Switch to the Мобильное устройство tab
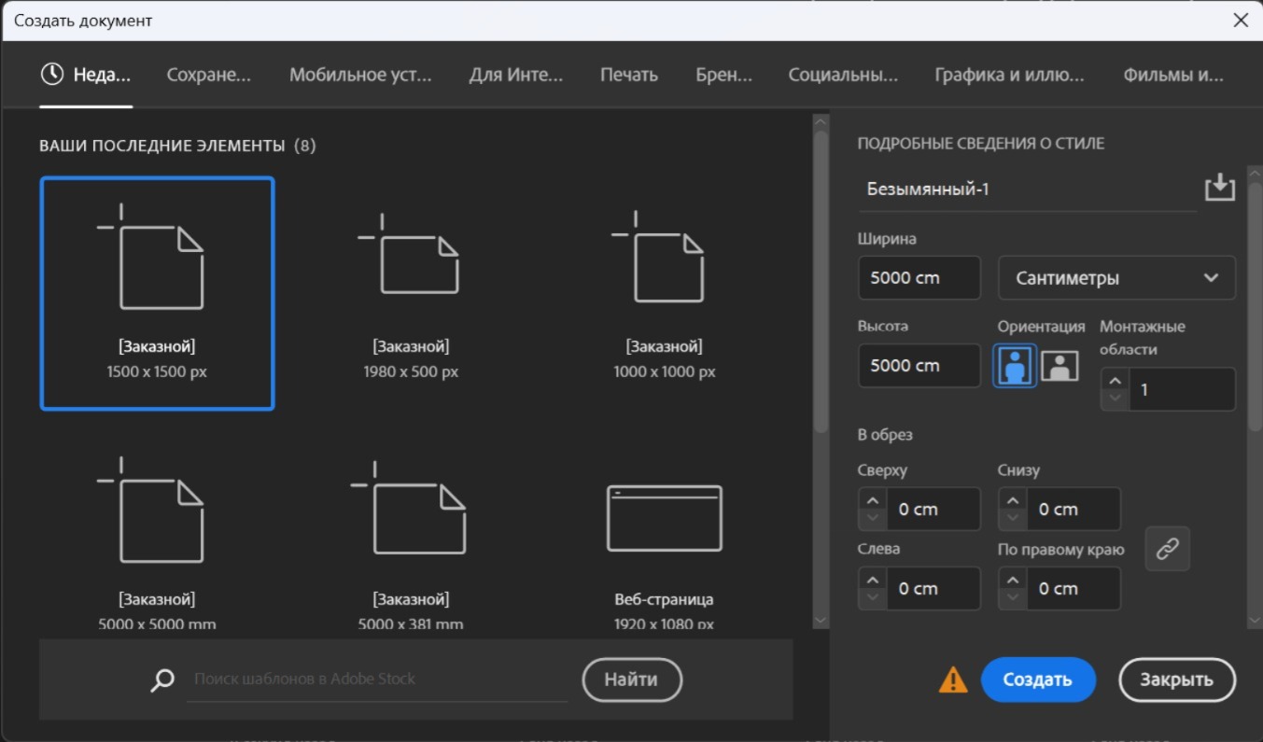The height and width of the screenshot is (742, 1263). 360,76
